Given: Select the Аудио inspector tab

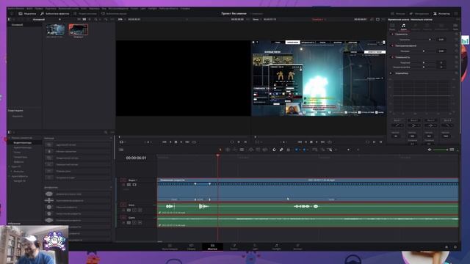Looking at the screenshot, I should (403, 27).
